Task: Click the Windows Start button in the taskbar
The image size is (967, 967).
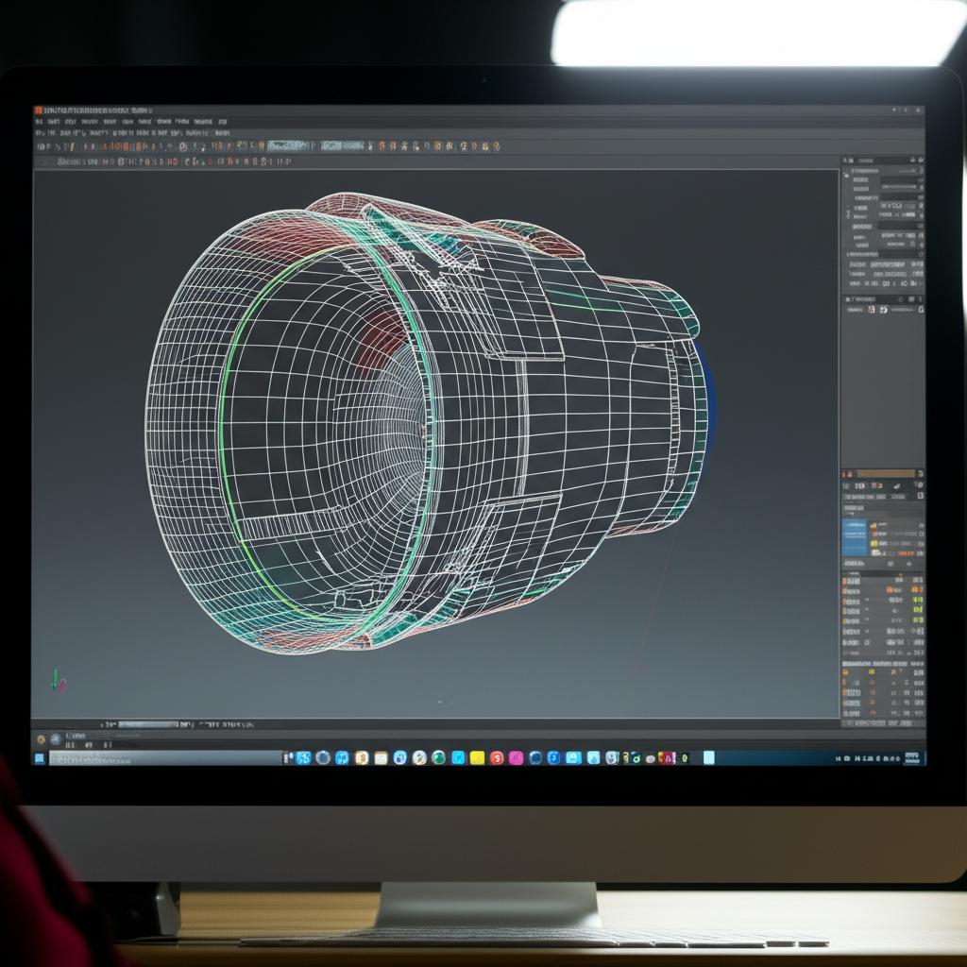Action: (x=40, y=757)
